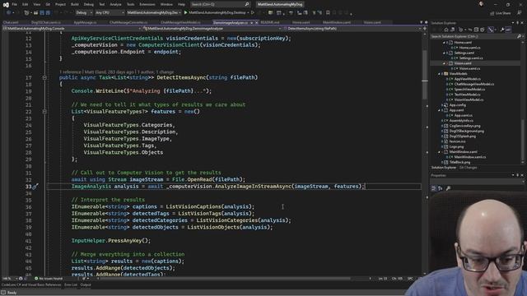Collapse the Home.xaml node
Image resolution: width=527 pixels, height=296 pixels.
(444, 43)
